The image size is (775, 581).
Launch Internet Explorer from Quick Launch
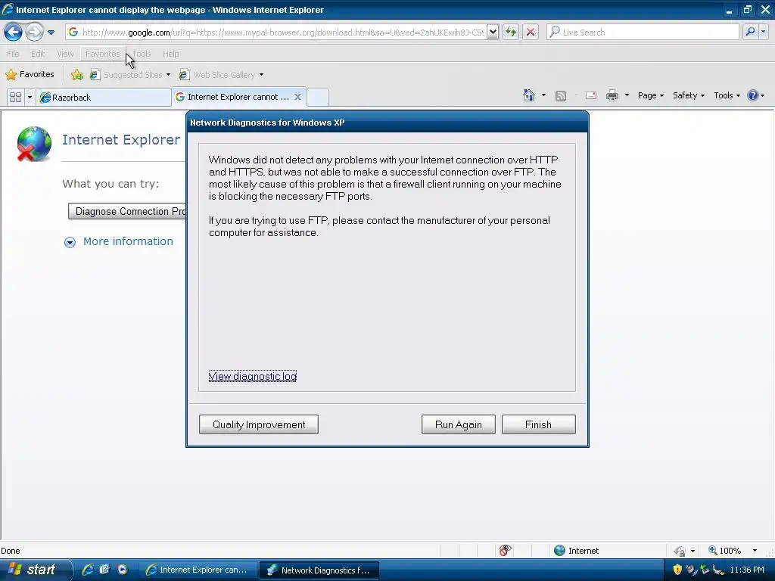click(x=88, y=570)
